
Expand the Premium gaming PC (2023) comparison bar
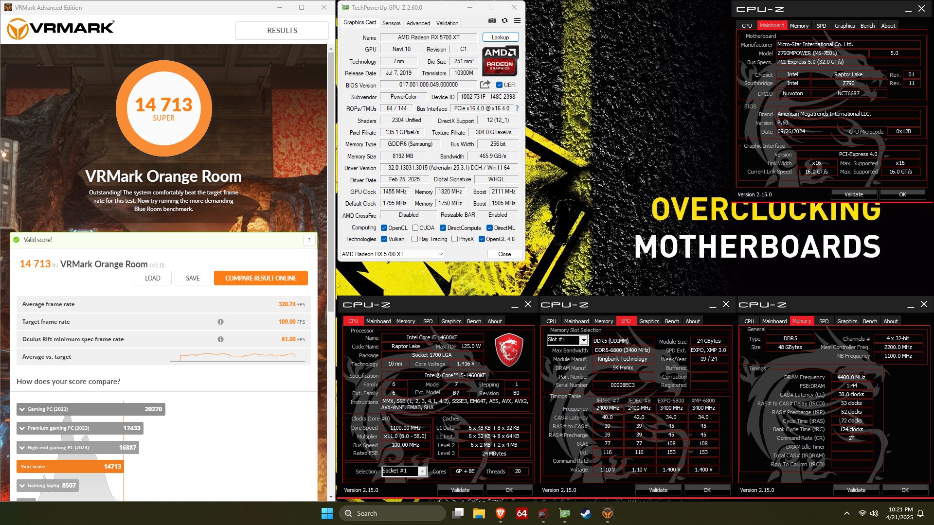(x=80, y=428)
